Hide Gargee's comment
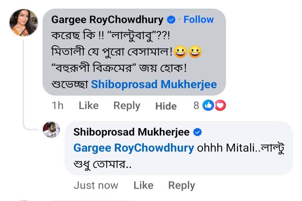The image size is (302, 201). 166,106
